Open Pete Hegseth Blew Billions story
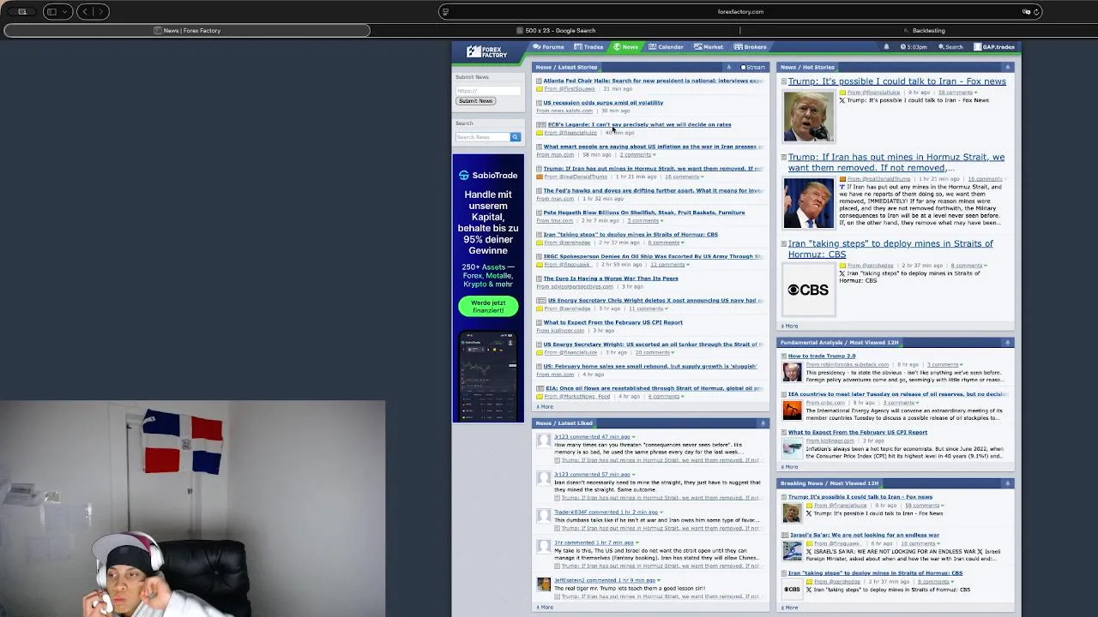 tap(643, 213)
